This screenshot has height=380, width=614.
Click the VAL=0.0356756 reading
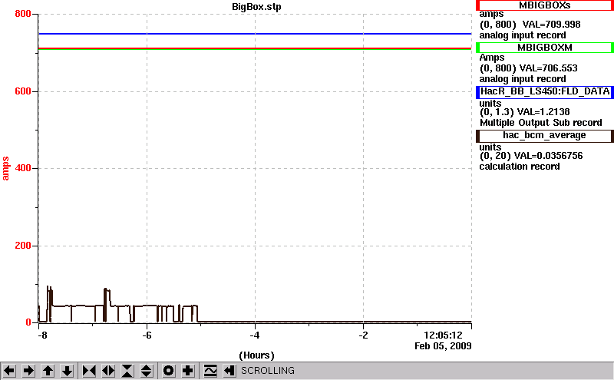548,156
